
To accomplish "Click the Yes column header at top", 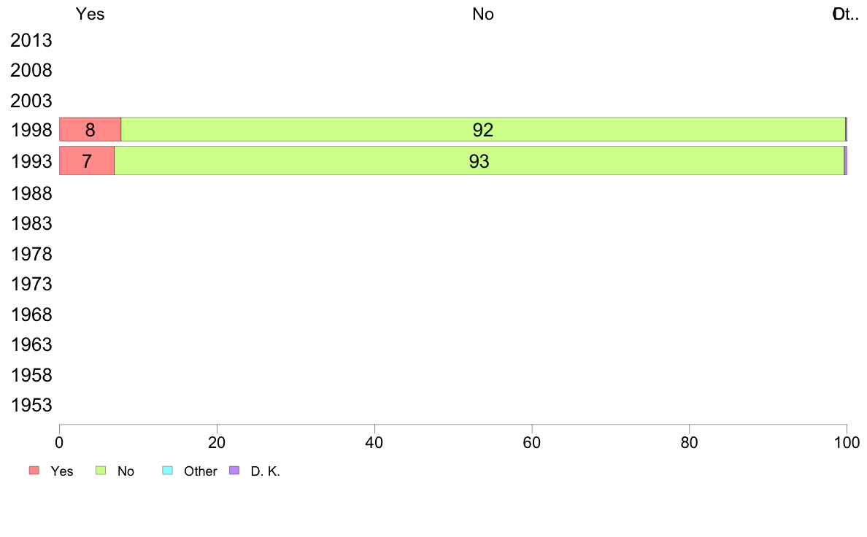I will tap(90, 14).
